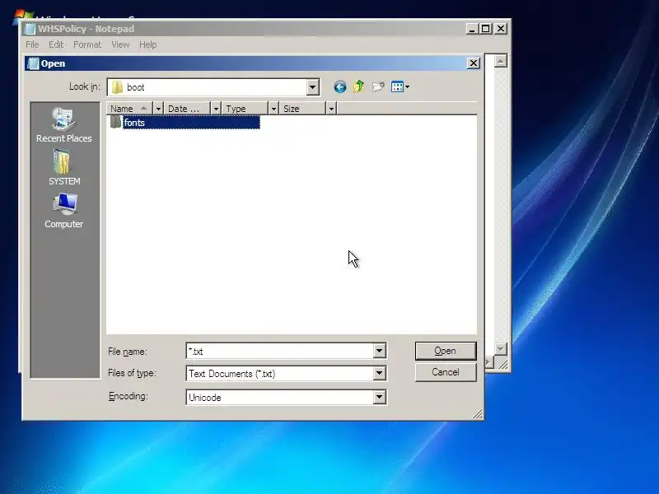659x494 pixels.
Task: Open the File menu in Notepad
Action: tap(32, 44)
